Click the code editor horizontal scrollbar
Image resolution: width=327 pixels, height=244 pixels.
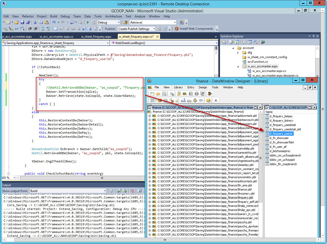point(82,178)
